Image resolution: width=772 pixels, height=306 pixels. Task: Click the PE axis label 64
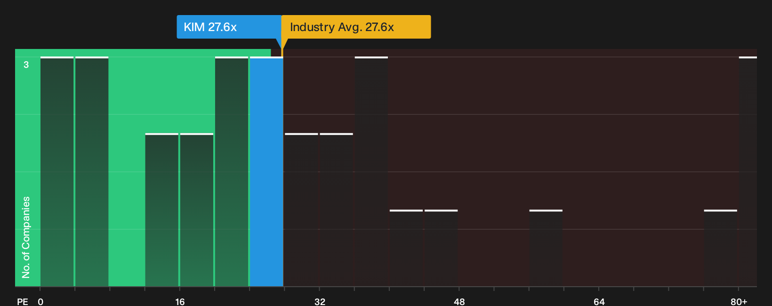(x=599, y=301)
